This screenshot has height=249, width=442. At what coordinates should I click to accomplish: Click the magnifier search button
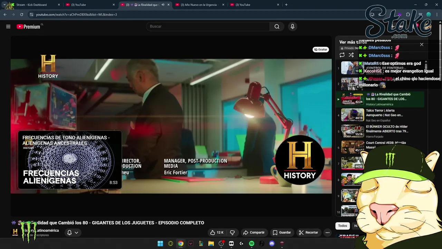click(277, 27)
